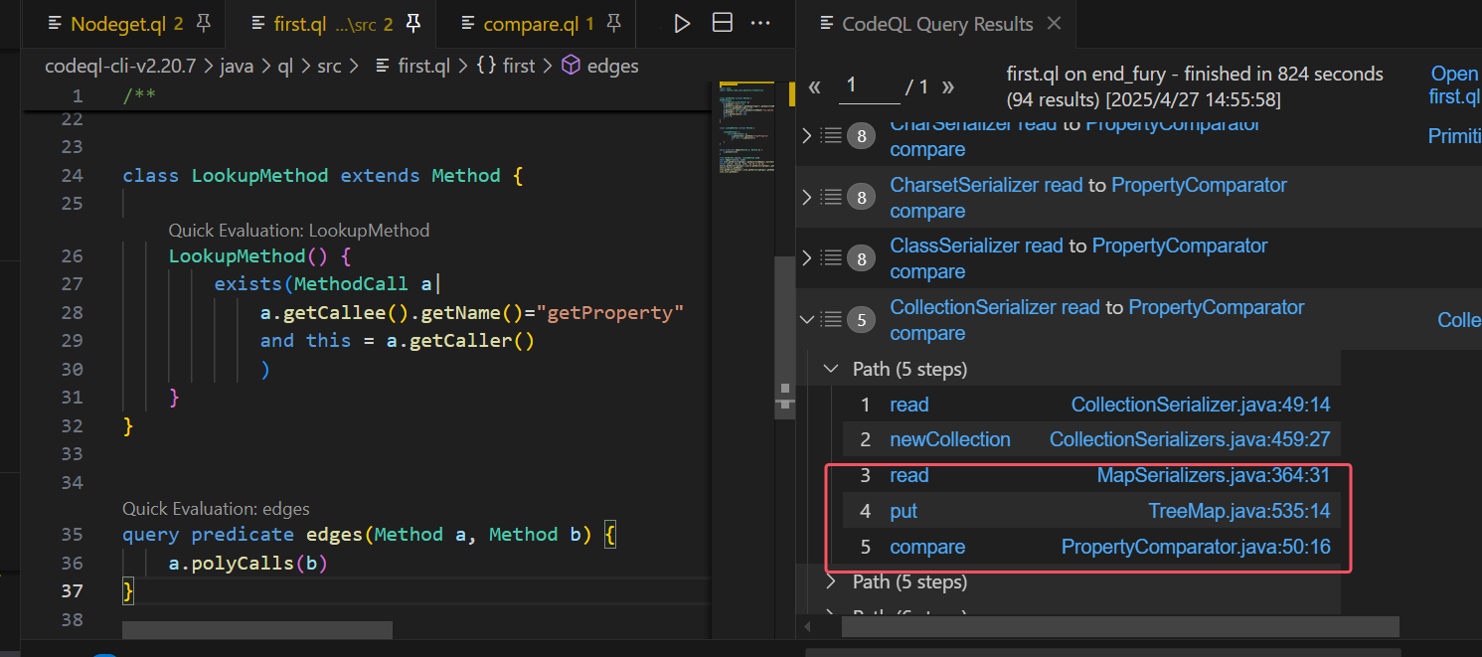Click 'exists(MethodCall a' on line 27
1482x657 pixels.
[x=323, y=285]
